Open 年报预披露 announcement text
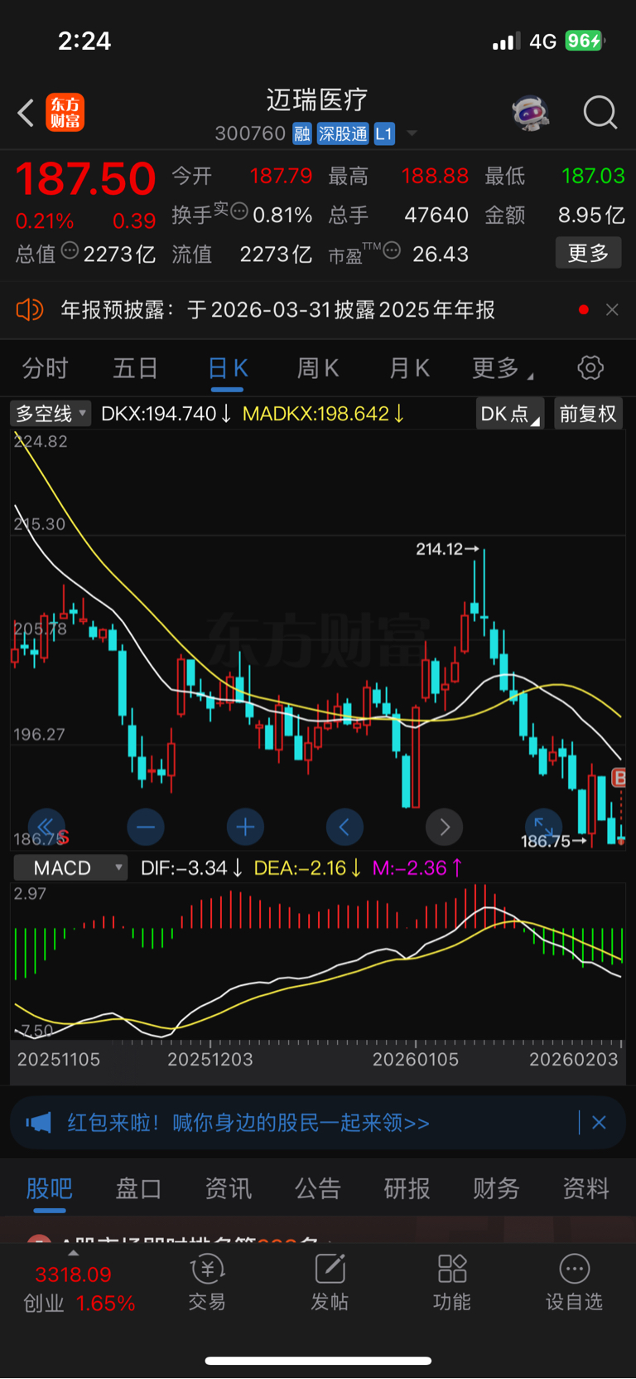This screenshot has height=1379, width=636. tap(278, 310)
